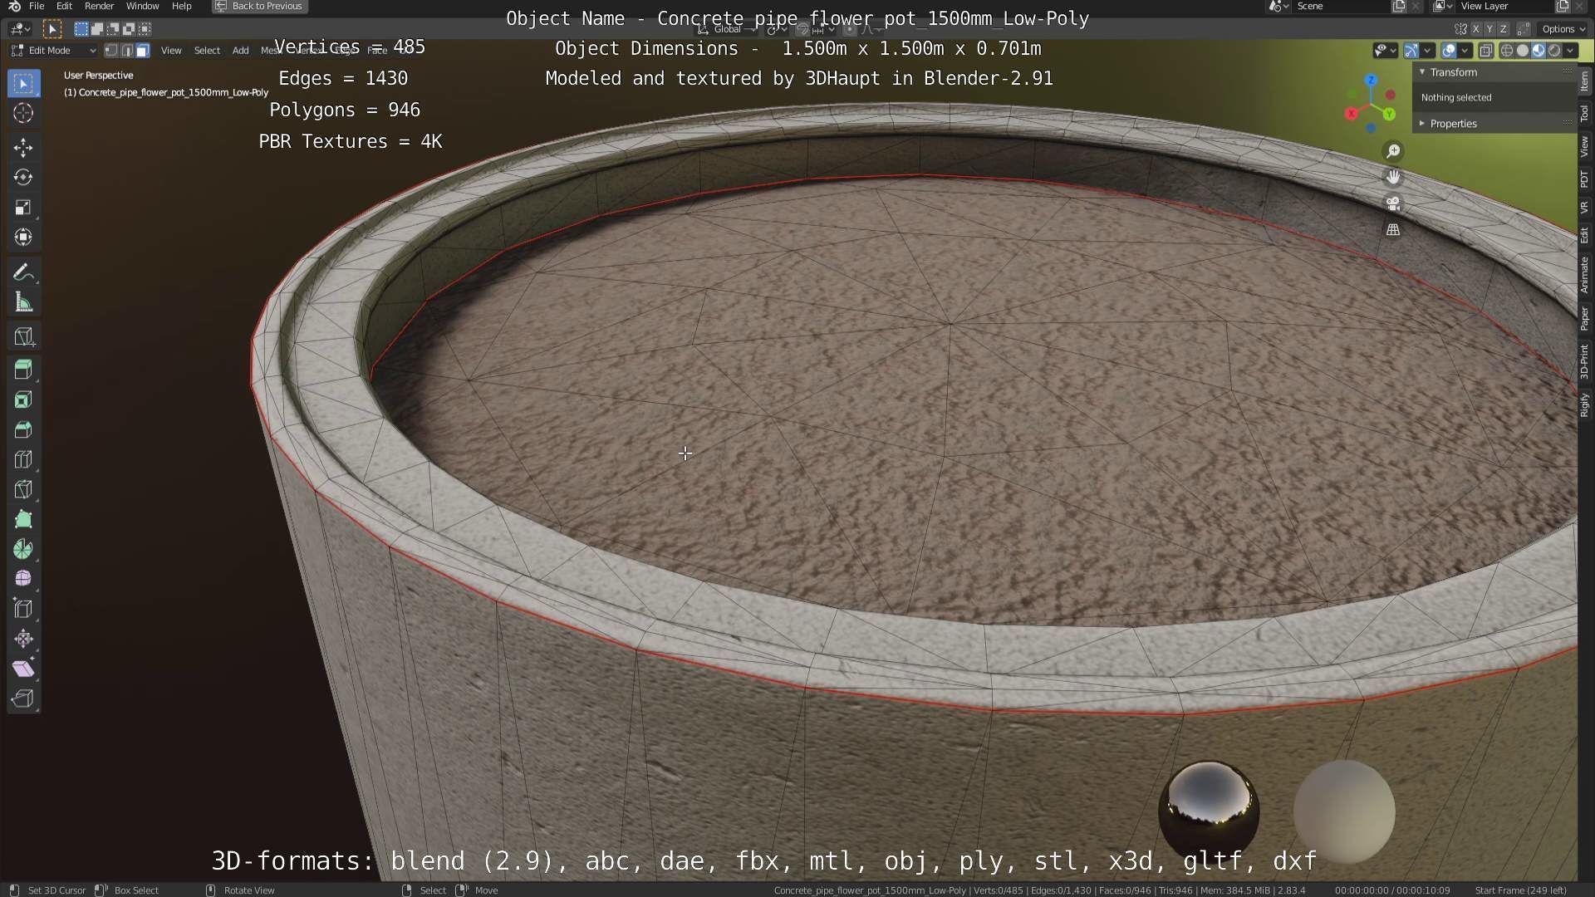Viewport: 1595px width, 897px height.
Task: Open the gizmo options dropdown arrow
Action: tap(1427, 51)
